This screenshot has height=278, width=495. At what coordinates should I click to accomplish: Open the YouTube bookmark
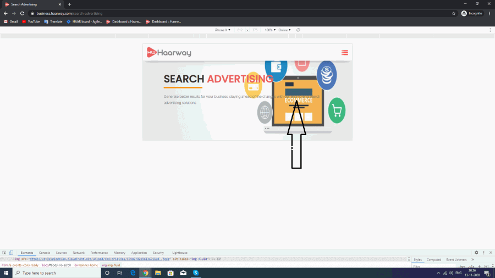(31, 21)
